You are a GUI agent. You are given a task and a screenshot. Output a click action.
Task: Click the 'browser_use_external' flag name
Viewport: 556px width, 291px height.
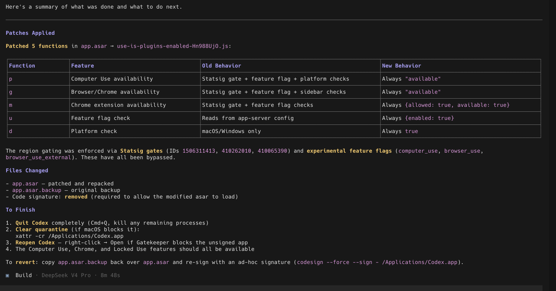[x=38, y=158]
